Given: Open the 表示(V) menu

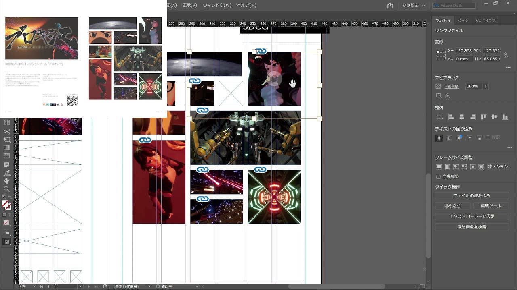Looking at the screenshot, I should point(190,5).
